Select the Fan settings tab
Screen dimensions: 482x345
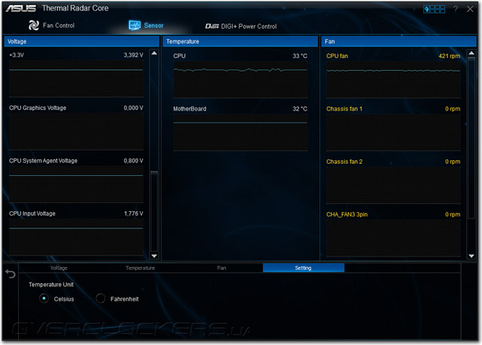pyautogui.click(x=221, y=268)
